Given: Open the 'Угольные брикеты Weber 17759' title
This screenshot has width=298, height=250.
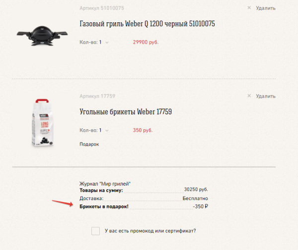Looking at the screenshot, I should click(x=126, y=112).
